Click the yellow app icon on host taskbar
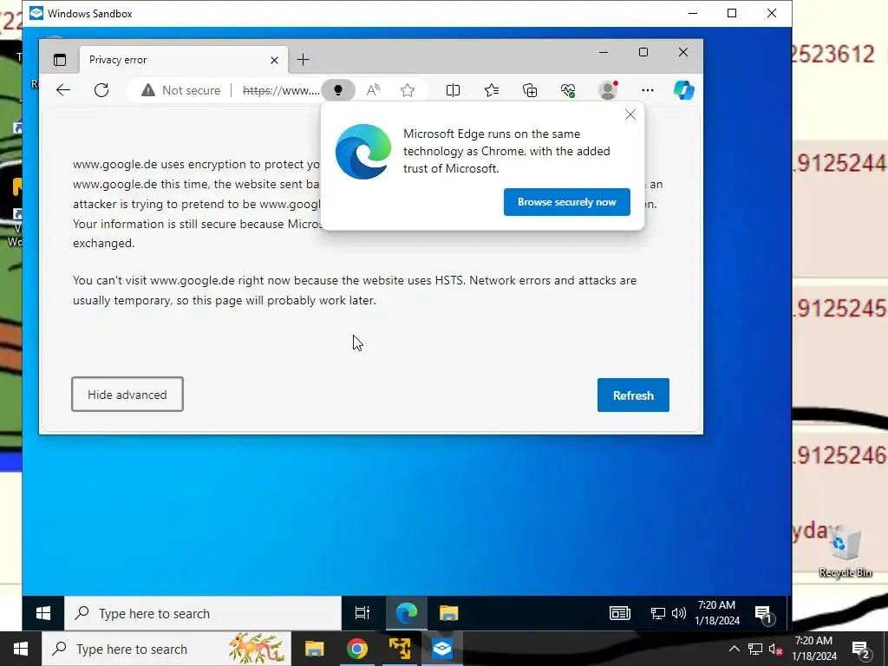888x666 pixels. 400,649
